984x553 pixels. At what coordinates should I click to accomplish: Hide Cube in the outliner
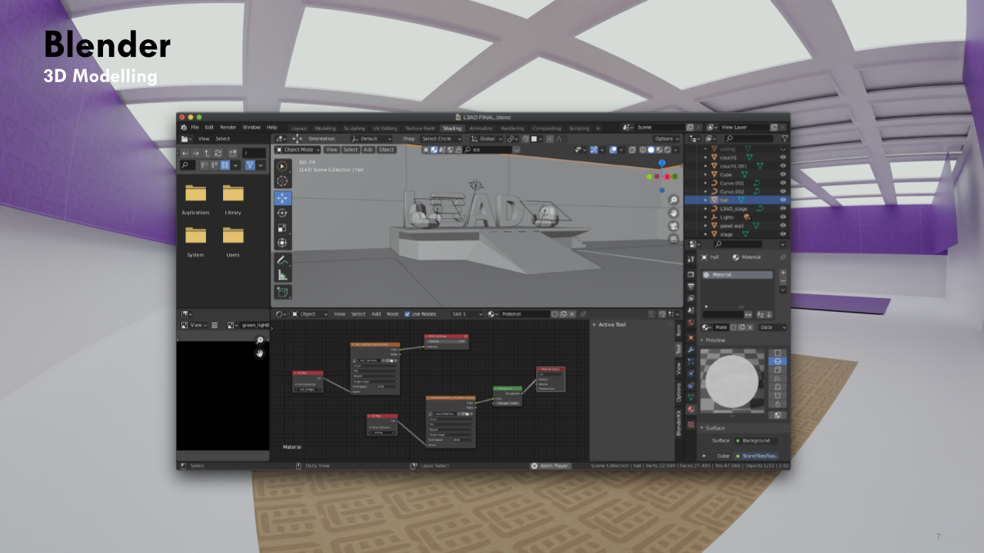coord(783,174)
